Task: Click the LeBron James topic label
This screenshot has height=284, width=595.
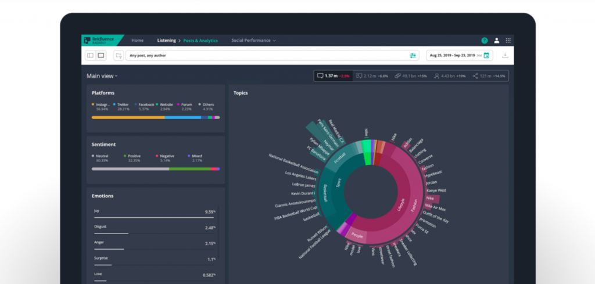Action: coord(303,185)
